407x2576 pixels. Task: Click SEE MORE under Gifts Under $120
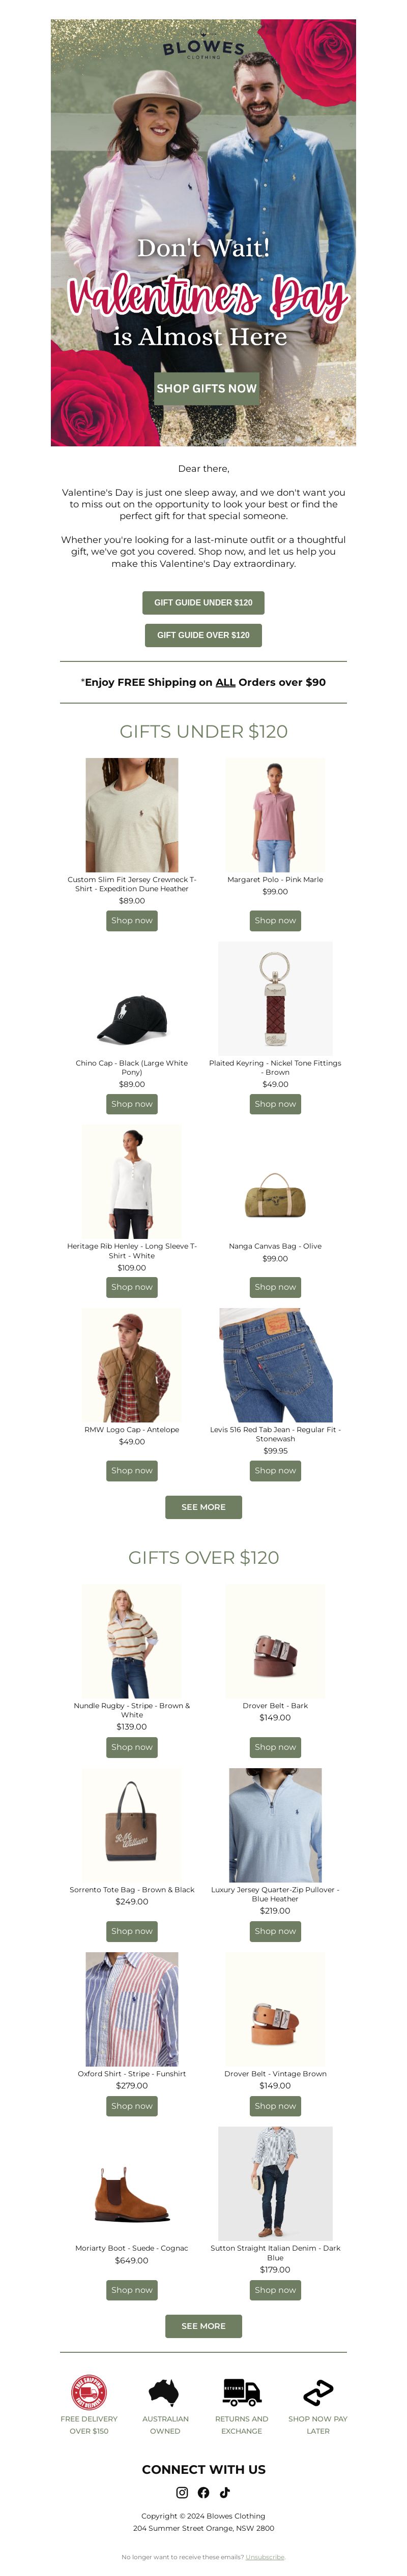point(203,1506)
